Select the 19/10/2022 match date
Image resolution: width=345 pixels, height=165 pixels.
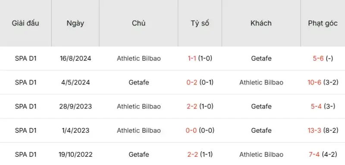75,155
